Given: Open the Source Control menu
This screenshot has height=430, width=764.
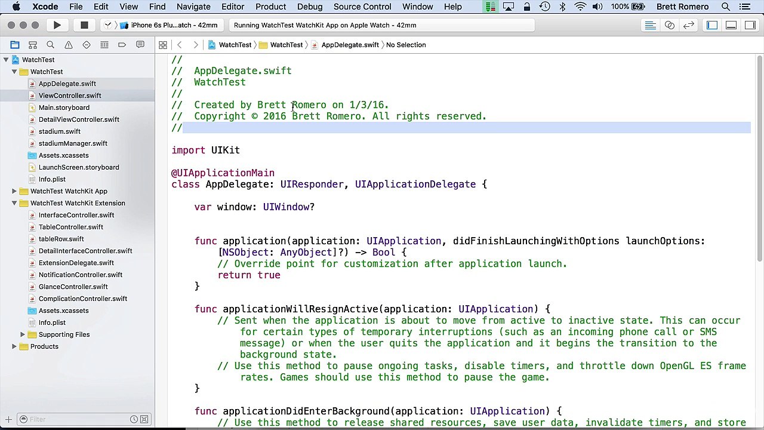Looking at the screenshot, I should 362,7.
